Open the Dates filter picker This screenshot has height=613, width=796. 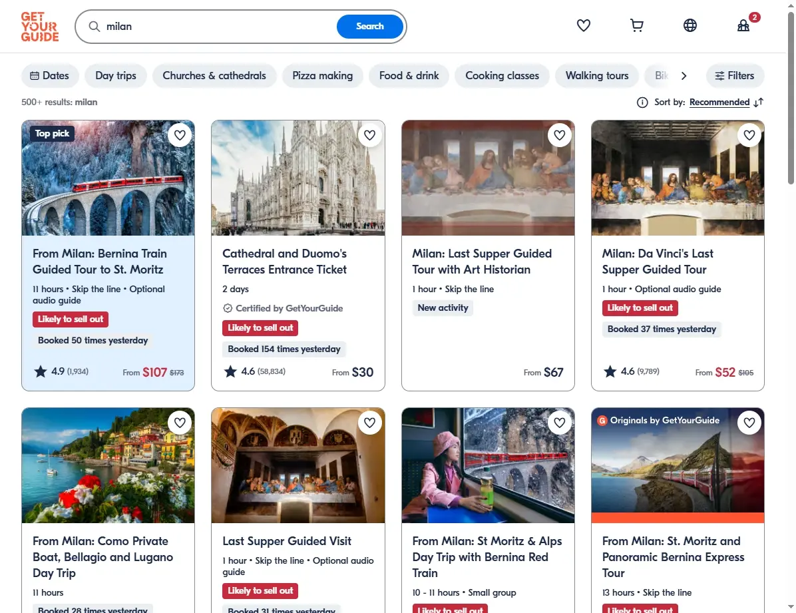[x=50, y=76]
